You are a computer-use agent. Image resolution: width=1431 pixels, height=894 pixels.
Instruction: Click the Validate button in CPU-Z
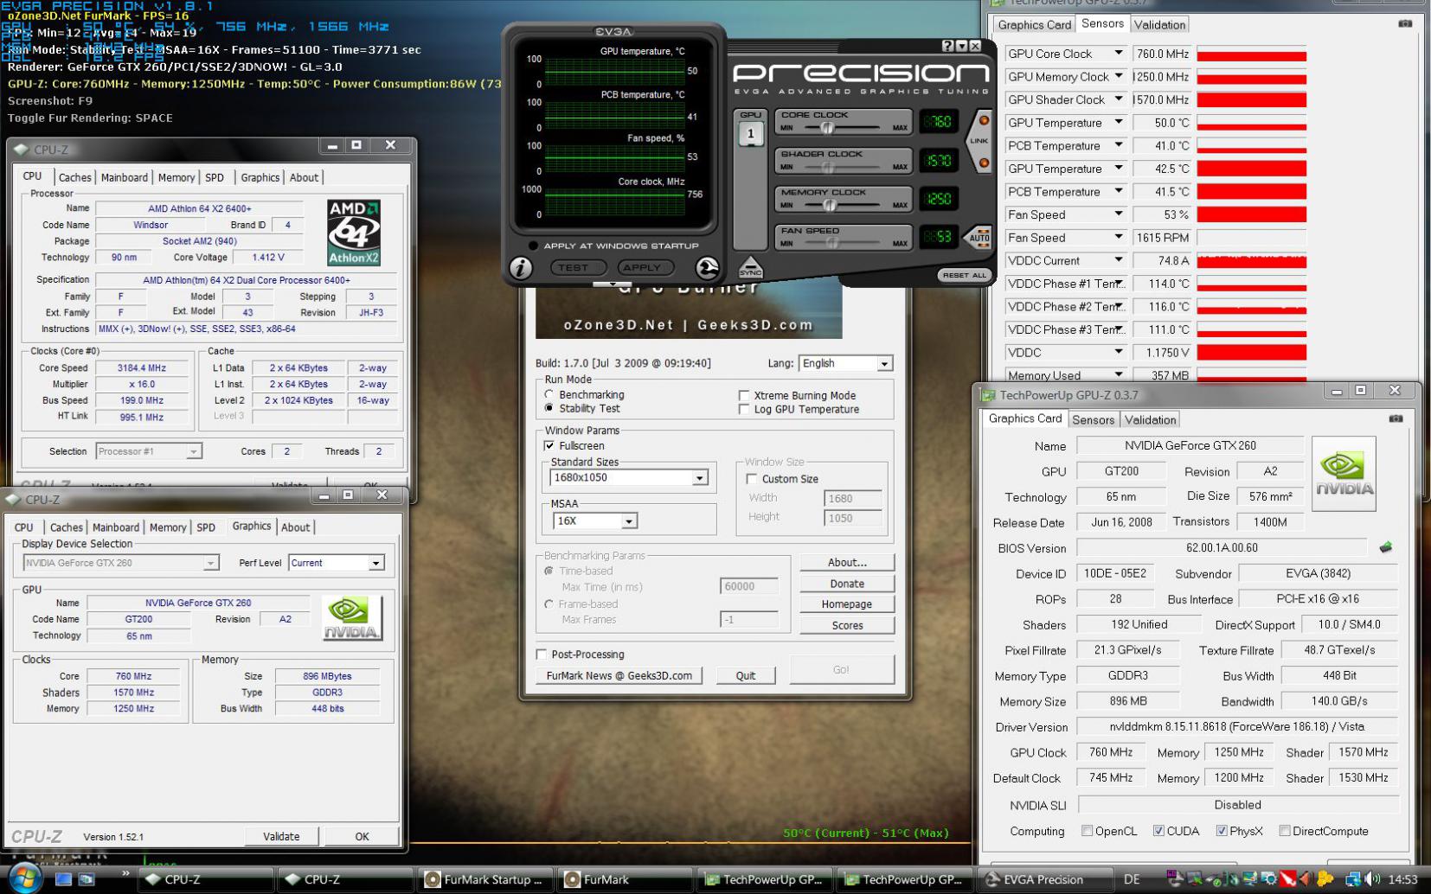[281, 836]
